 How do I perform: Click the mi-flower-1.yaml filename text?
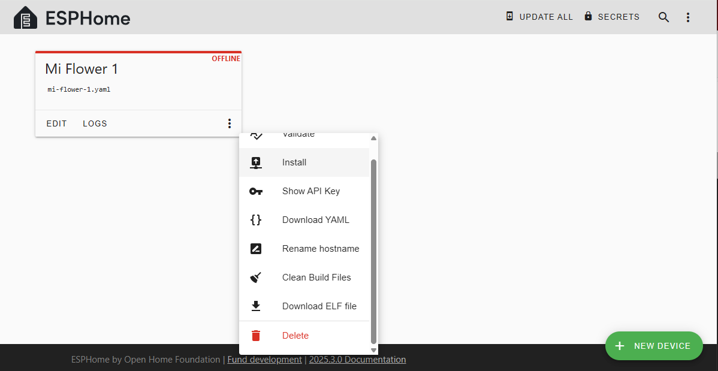coord(79,90)
